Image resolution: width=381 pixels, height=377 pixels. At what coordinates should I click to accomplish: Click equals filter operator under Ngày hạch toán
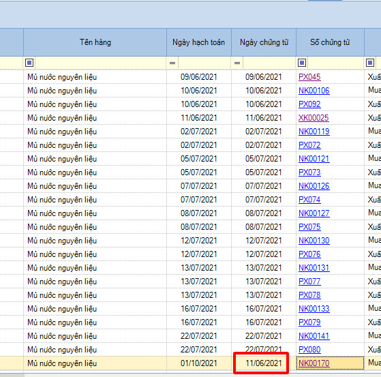[172, 63]
